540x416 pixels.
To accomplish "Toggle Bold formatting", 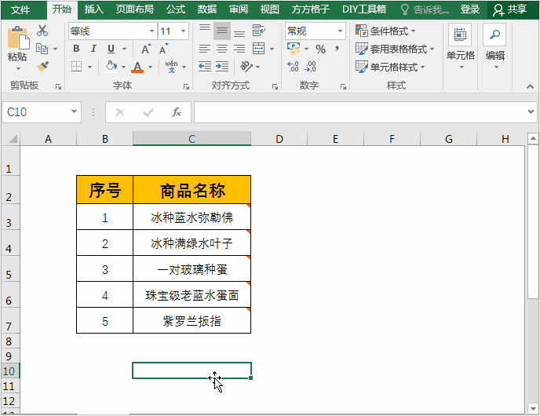I will tap(76, 49).
